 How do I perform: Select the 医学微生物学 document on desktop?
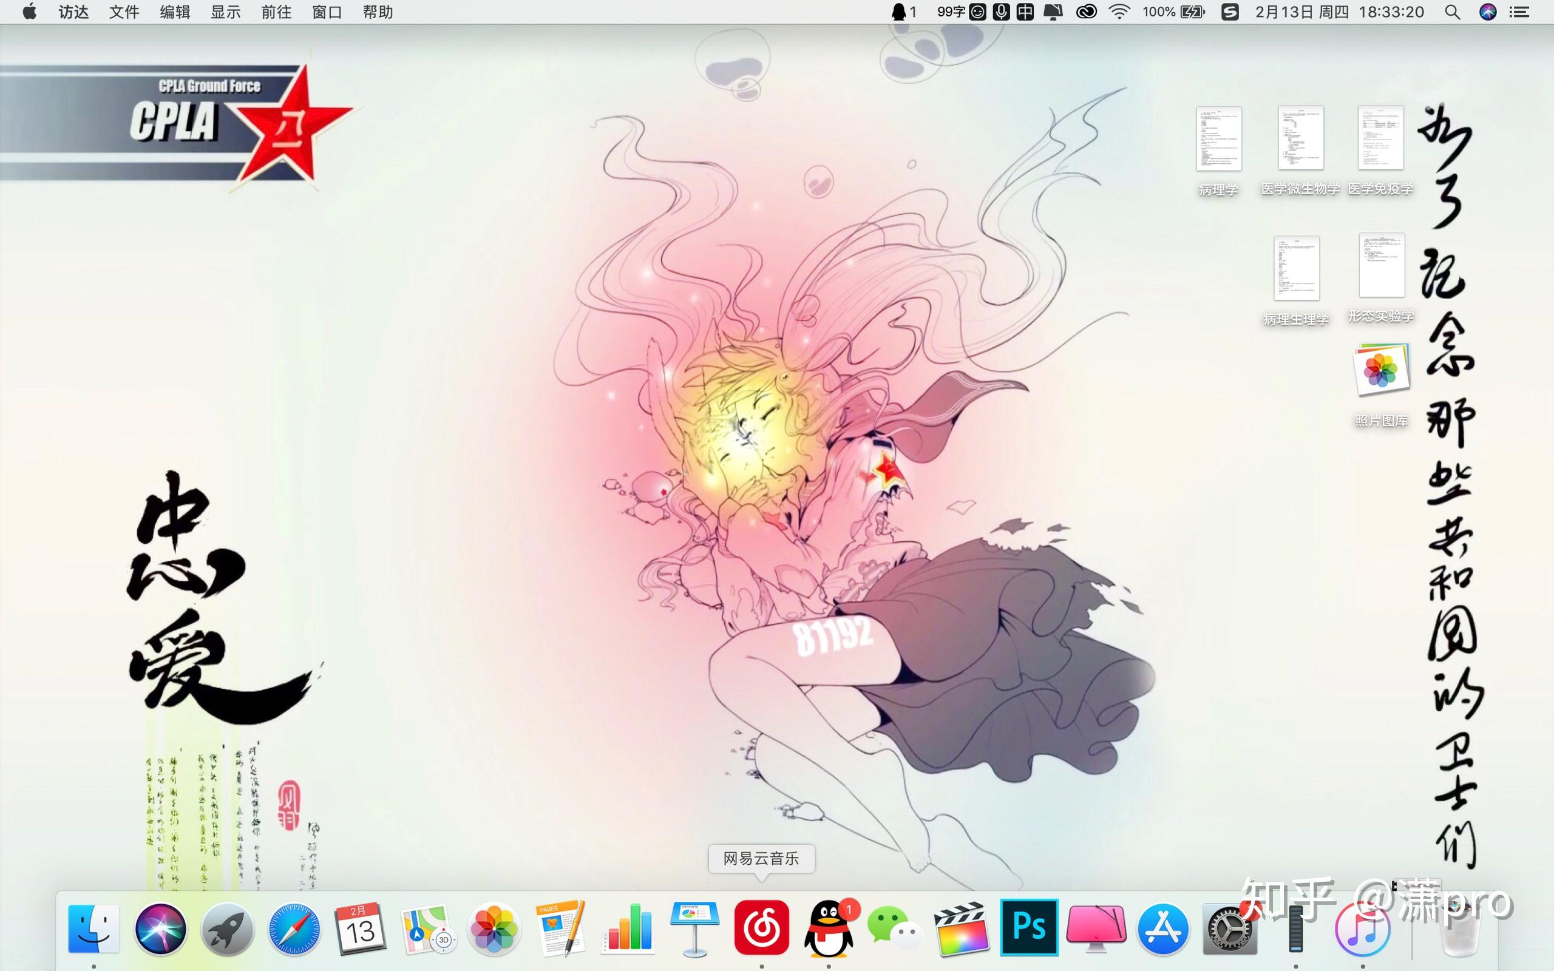(1300, 151)
